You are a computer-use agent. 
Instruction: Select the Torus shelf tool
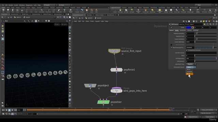tap(17, 11)
